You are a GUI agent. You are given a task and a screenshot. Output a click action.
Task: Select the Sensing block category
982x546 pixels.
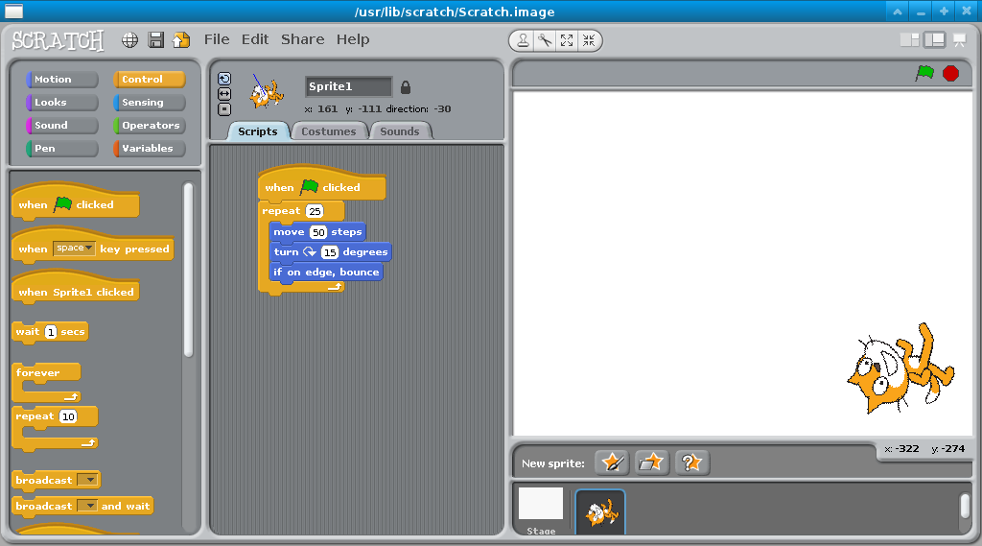149,102
